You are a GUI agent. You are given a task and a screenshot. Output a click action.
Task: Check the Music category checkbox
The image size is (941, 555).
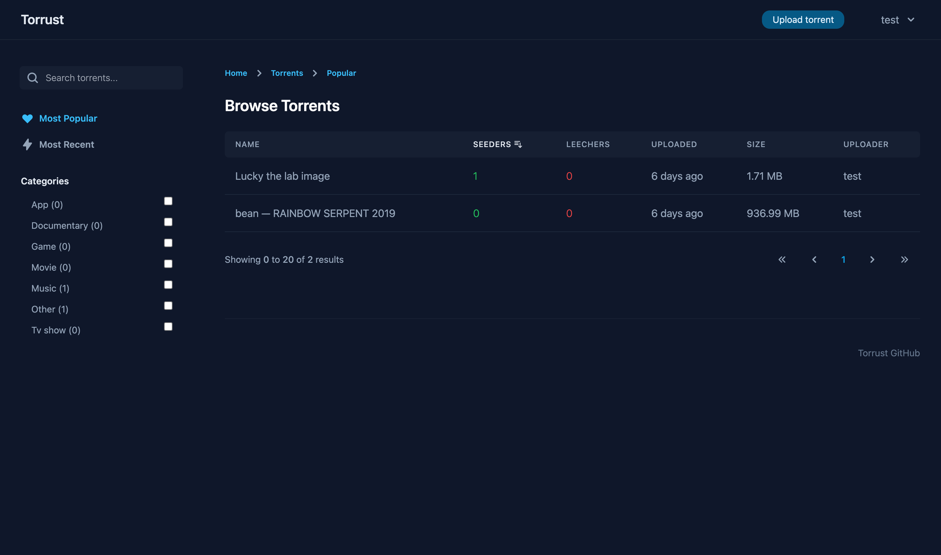[168, 285]
